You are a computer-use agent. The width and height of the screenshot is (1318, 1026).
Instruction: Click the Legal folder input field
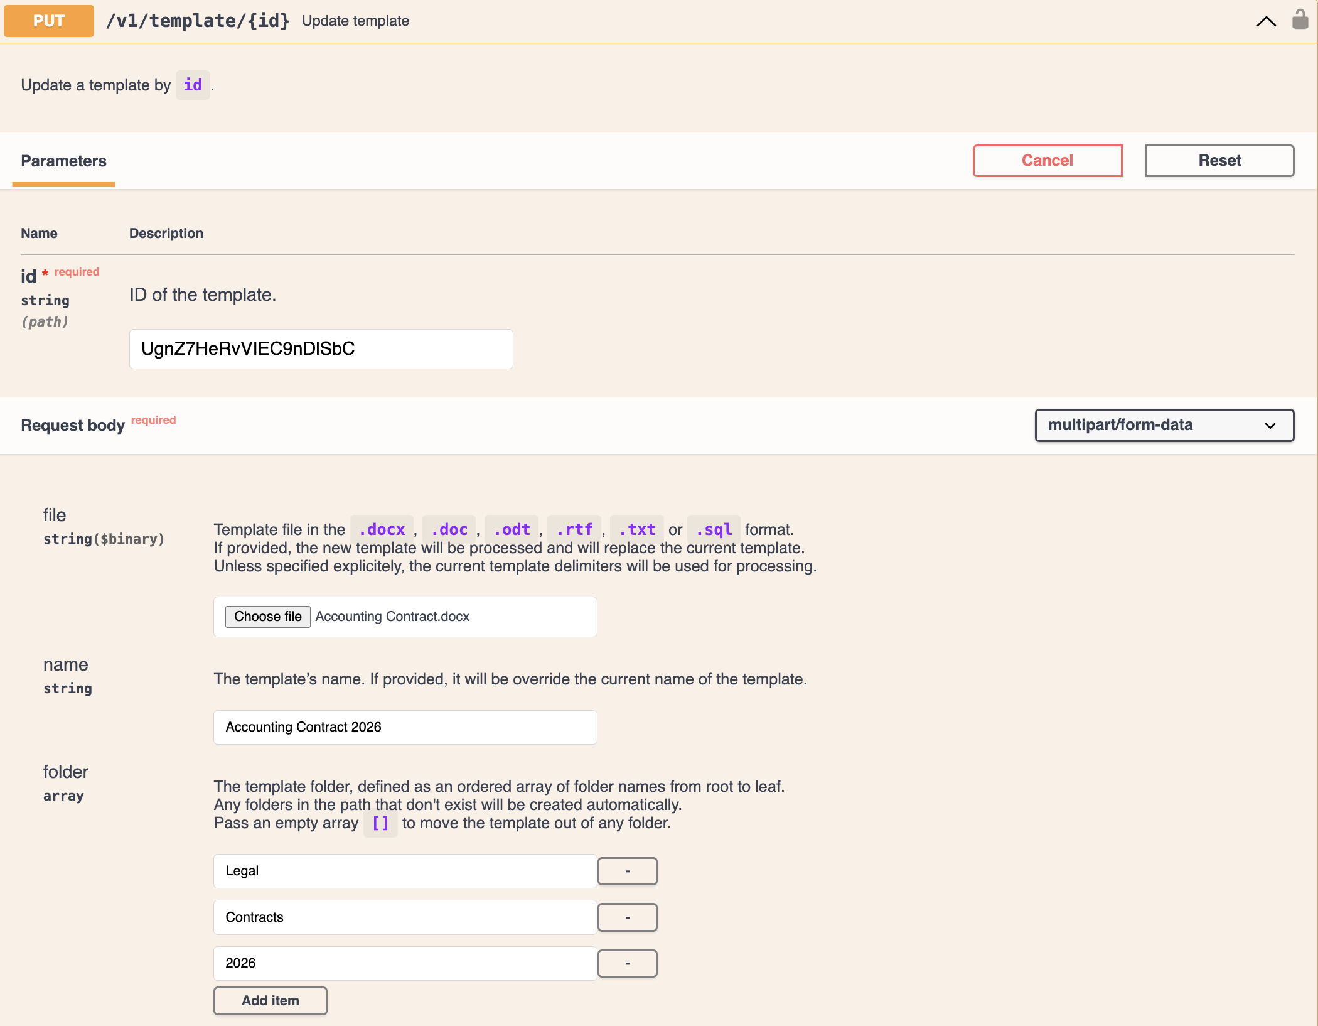[x=405, y=871]
